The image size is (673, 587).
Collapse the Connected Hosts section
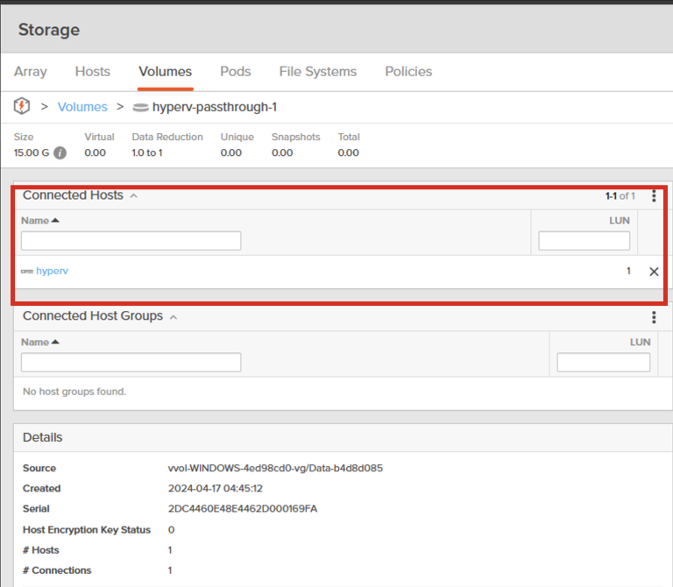134,196
